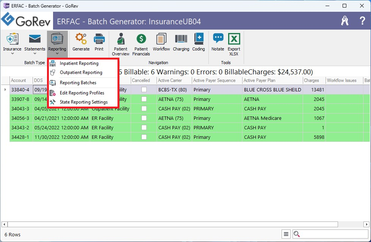Sort by Active Payer Sequence header
Screen dimensions: 371x242
[x=217, y=80]
